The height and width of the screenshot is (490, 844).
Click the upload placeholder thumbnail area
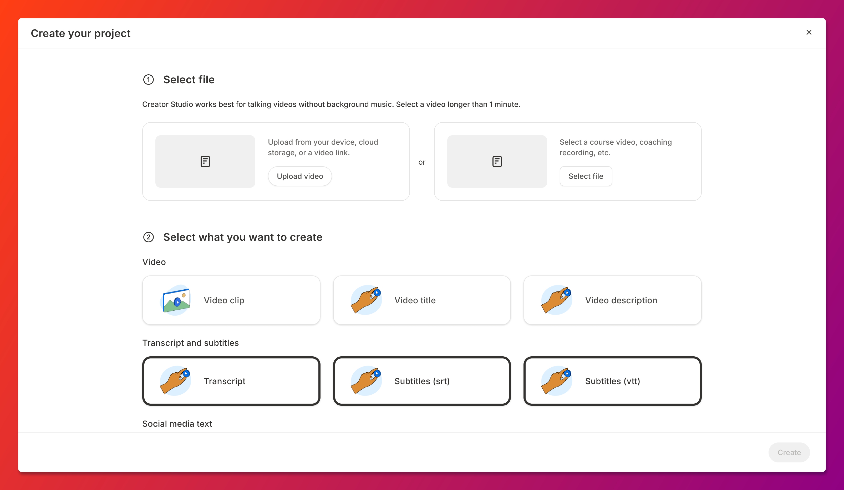pyautogui.click(x=205, y=161)
